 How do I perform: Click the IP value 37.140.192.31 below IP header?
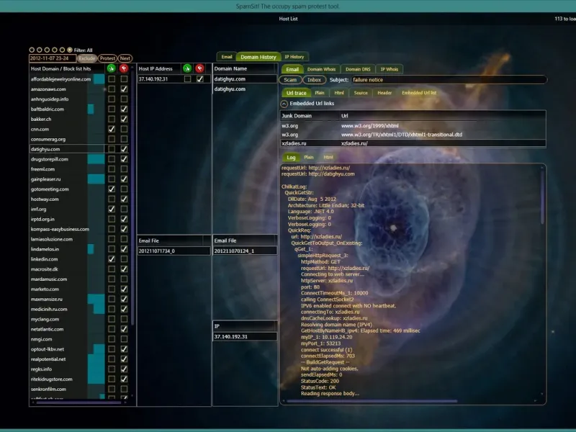coord(245,336)
